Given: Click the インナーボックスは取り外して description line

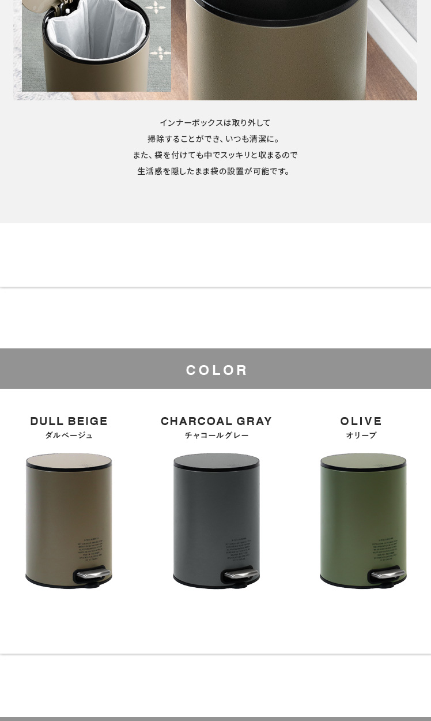Looking at the screenshot, I should 215,123.
